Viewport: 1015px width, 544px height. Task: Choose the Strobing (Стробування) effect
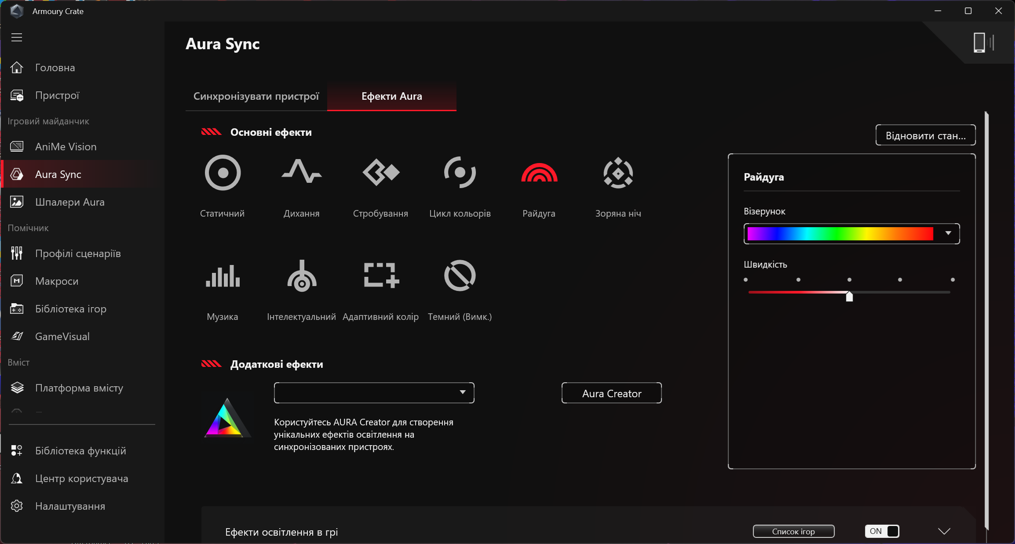point(380,173)
